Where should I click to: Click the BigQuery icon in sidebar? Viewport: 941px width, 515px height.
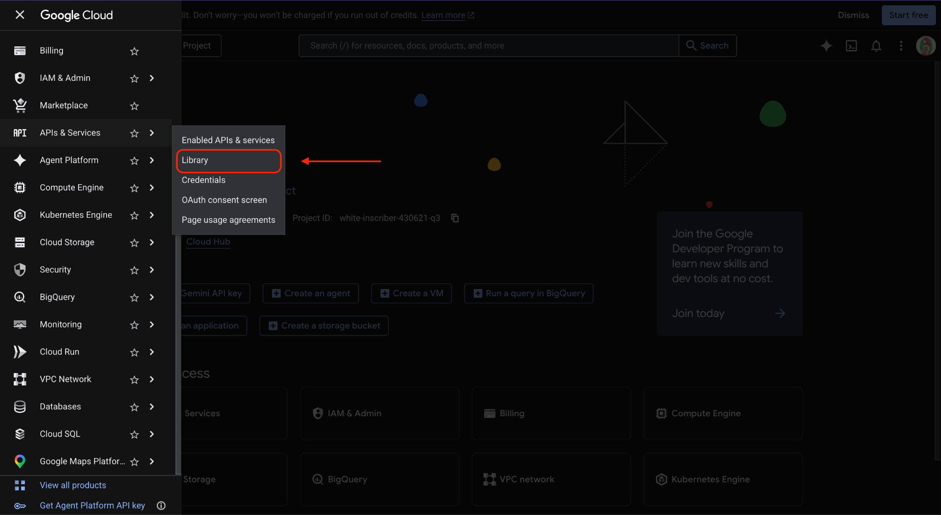click(20, 297)
